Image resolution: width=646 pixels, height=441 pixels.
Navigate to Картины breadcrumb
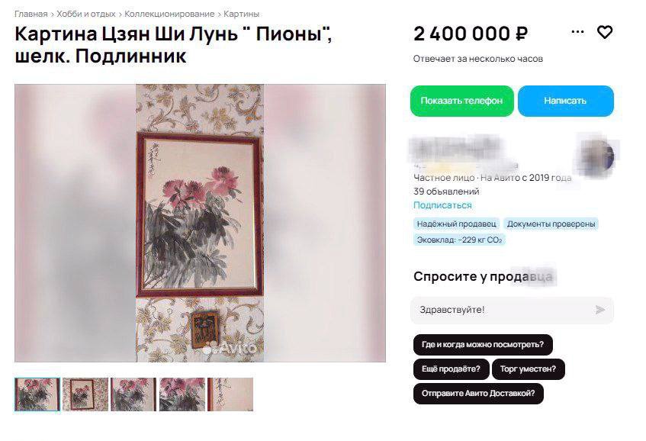[242, 14]
